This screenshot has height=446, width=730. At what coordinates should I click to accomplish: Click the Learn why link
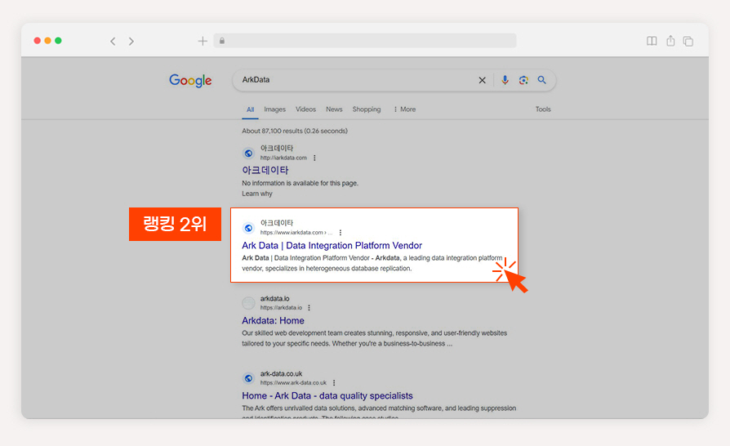[x=257, y=194]
